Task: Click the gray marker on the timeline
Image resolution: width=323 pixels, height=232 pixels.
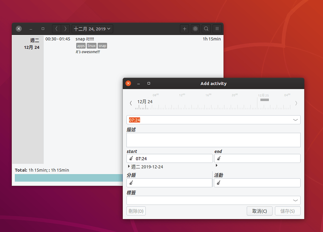Action: point(264,100)
